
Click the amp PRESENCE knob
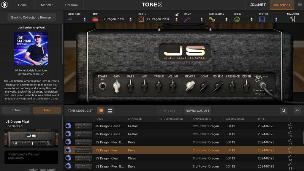click(x=232, y=86)
